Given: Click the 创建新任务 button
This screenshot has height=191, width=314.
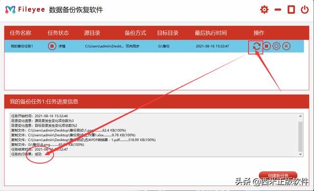Looking at the screenshot, I should [x=278, y=176].
